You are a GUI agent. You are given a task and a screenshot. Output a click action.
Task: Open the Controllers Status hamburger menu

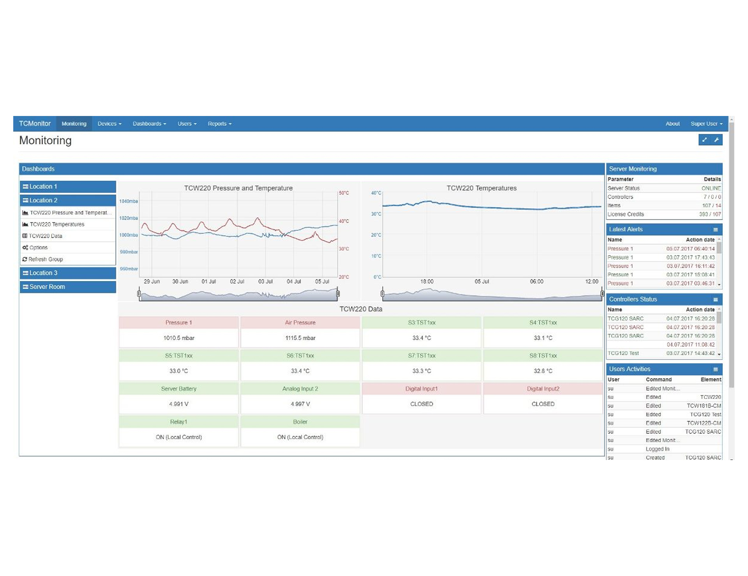tap(715, 300)
